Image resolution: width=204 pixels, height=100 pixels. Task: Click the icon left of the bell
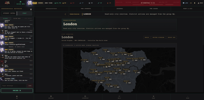click(191, 3)
